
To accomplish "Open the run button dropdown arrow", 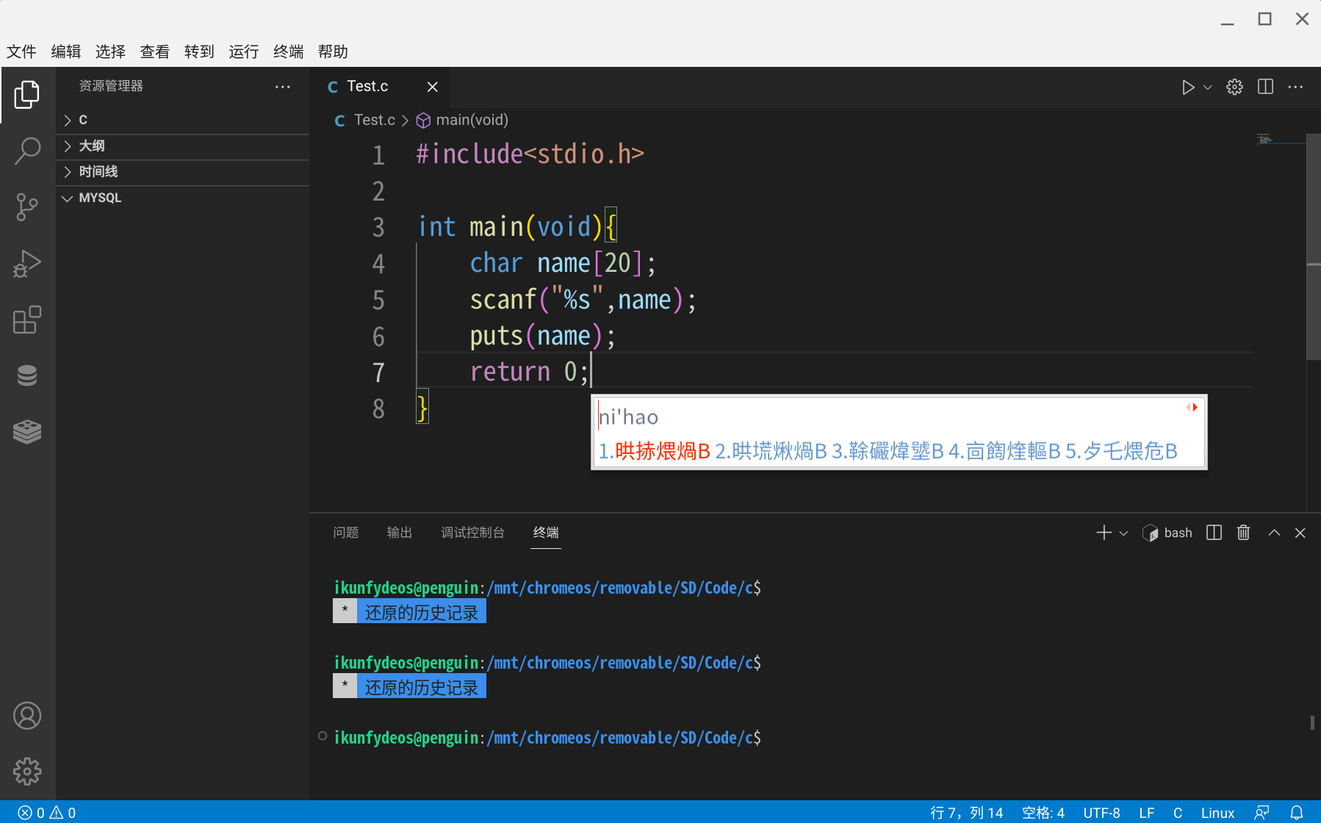I will click(x=1208, y=87).
